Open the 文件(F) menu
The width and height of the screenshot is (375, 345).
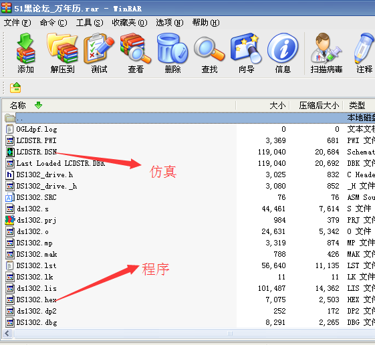17,23
